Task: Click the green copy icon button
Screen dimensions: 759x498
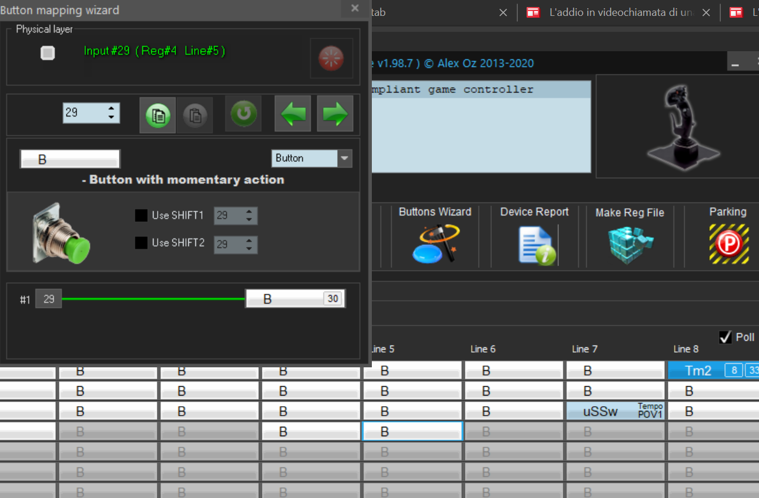Action: pyautogui.click(x=157, y=115)
